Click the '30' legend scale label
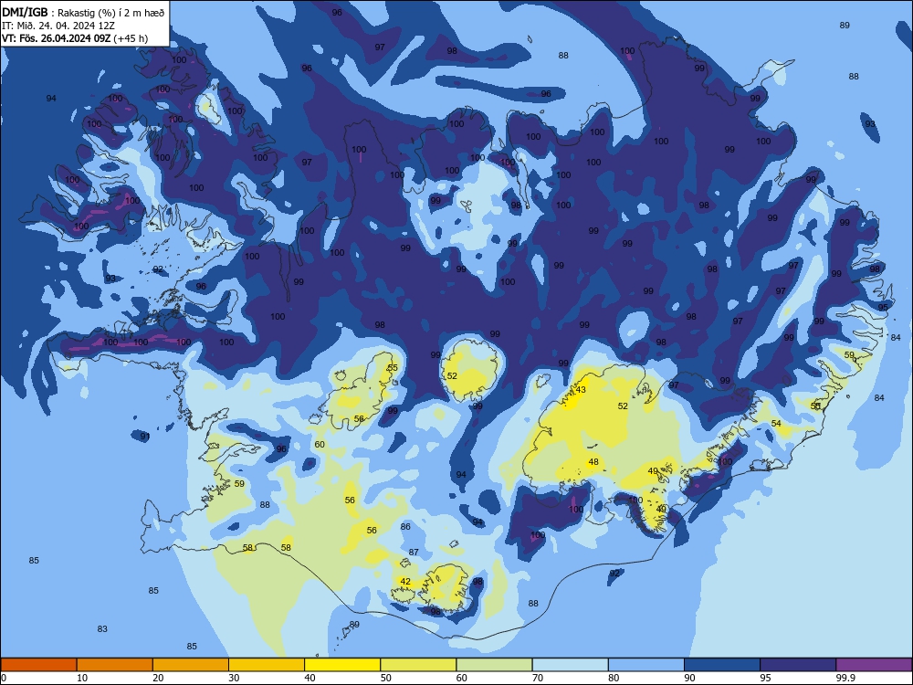 point(234,678)
